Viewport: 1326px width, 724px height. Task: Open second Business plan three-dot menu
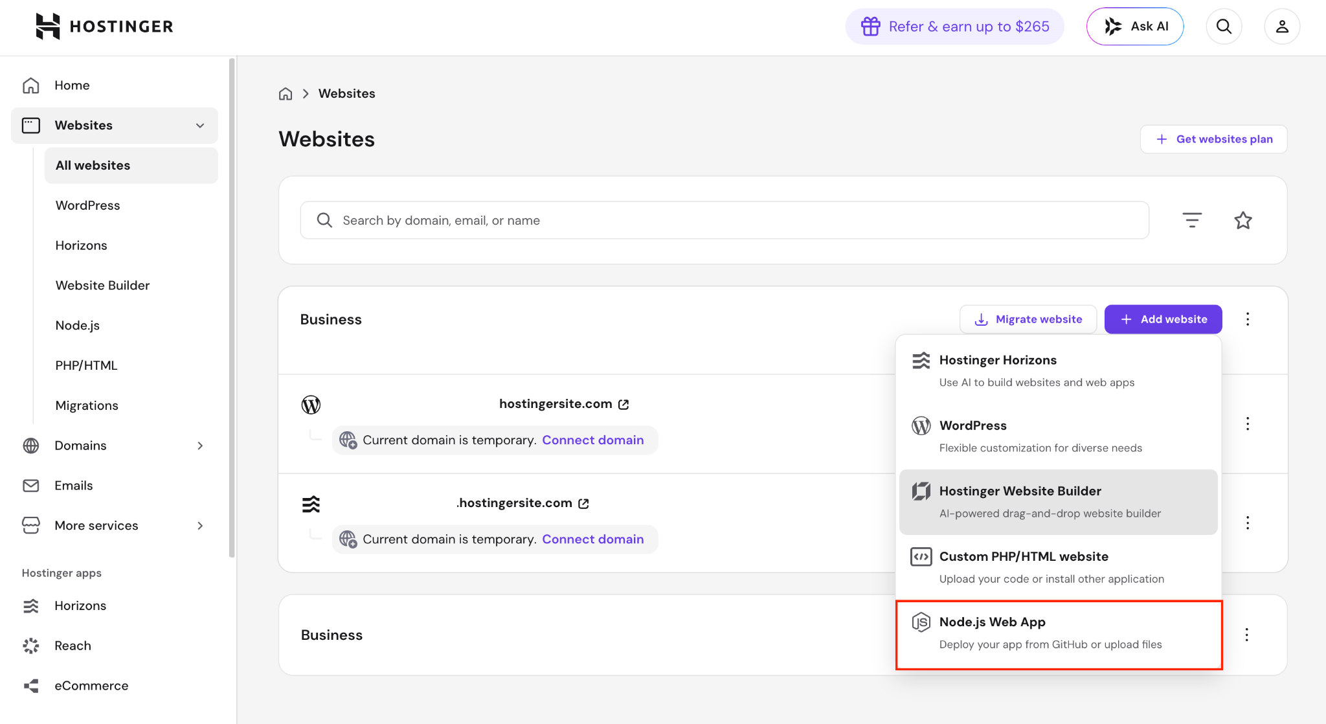tap(1246, 635)
